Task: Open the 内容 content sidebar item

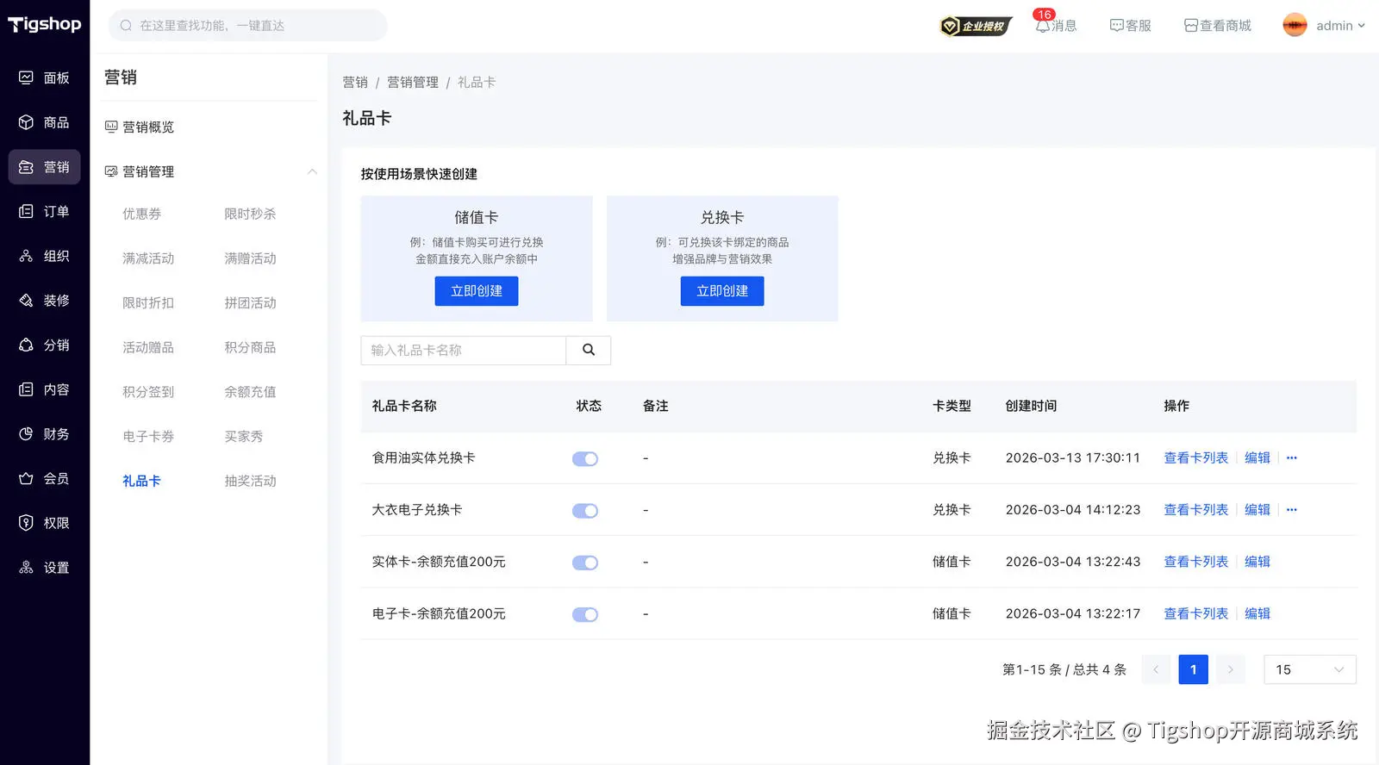Action: click(x=45, y=389)
